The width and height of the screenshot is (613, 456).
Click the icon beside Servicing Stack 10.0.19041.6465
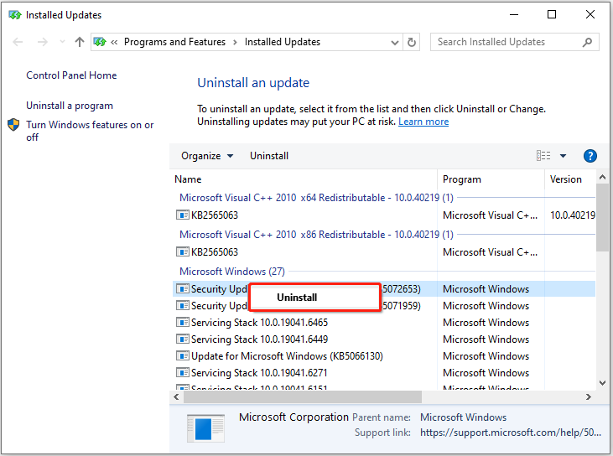(183, 323)
